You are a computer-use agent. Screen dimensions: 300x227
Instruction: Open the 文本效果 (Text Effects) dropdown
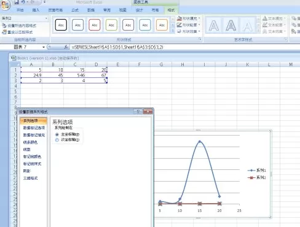(274, 31)
